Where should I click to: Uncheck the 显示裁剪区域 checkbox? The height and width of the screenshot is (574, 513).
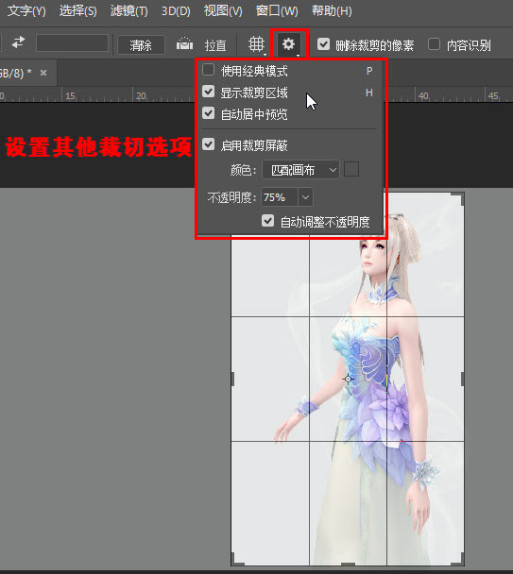[x=209, y=92]
